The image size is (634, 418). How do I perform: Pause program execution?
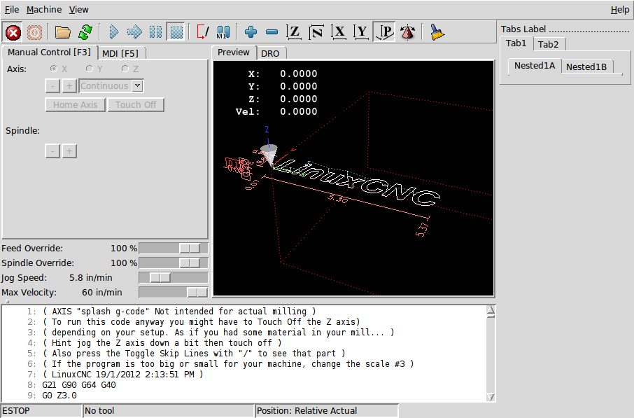(x=155, y=32)
